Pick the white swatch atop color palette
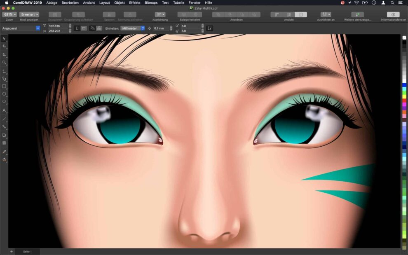408x255 pixels. point(404,38)
